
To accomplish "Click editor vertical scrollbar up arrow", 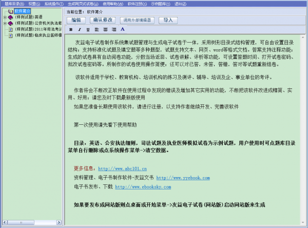I will [x=303, y=37].
